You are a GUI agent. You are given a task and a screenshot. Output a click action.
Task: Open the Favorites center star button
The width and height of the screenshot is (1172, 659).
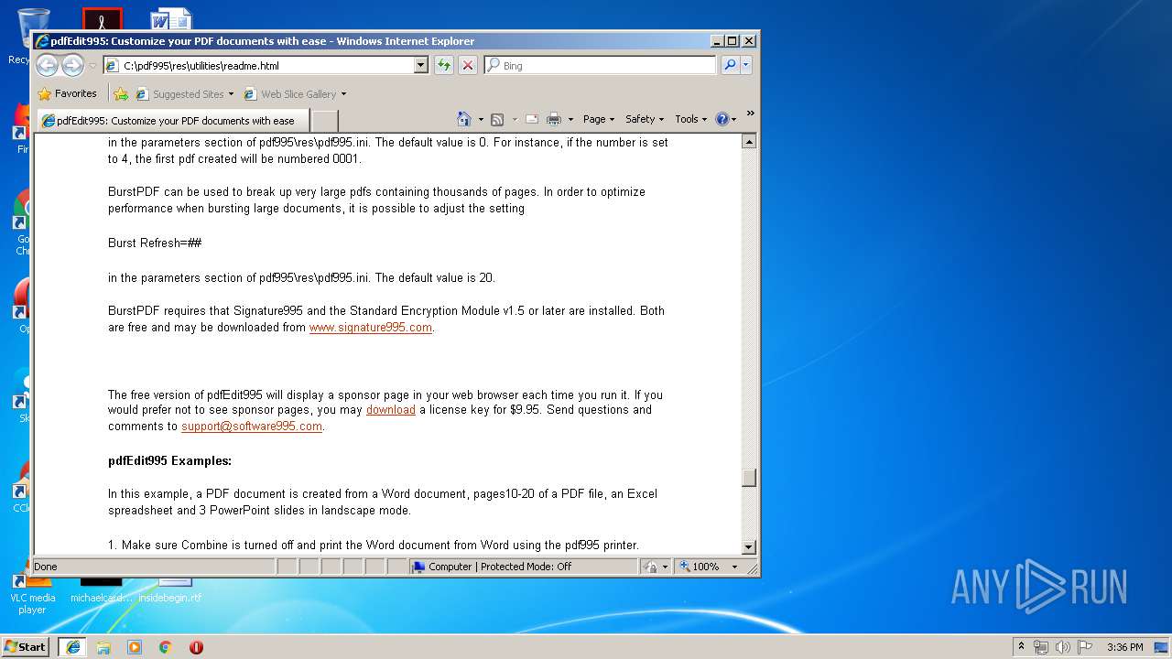click(x=67, y=93)
